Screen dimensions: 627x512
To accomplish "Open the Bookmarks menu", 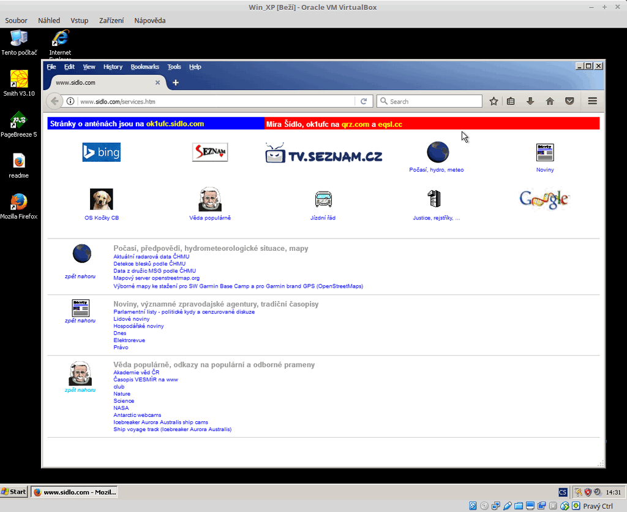I will (x=145, y=67).
